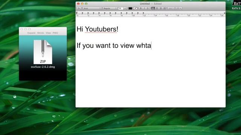Open the line spacing 1.0 dropdown

click(171, 8)
